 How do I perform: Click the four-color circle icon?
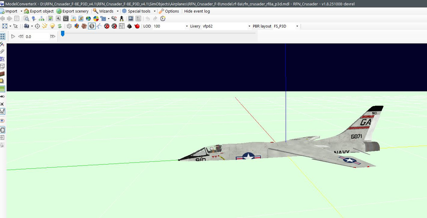pyautogui.click(x=96, y=19)
